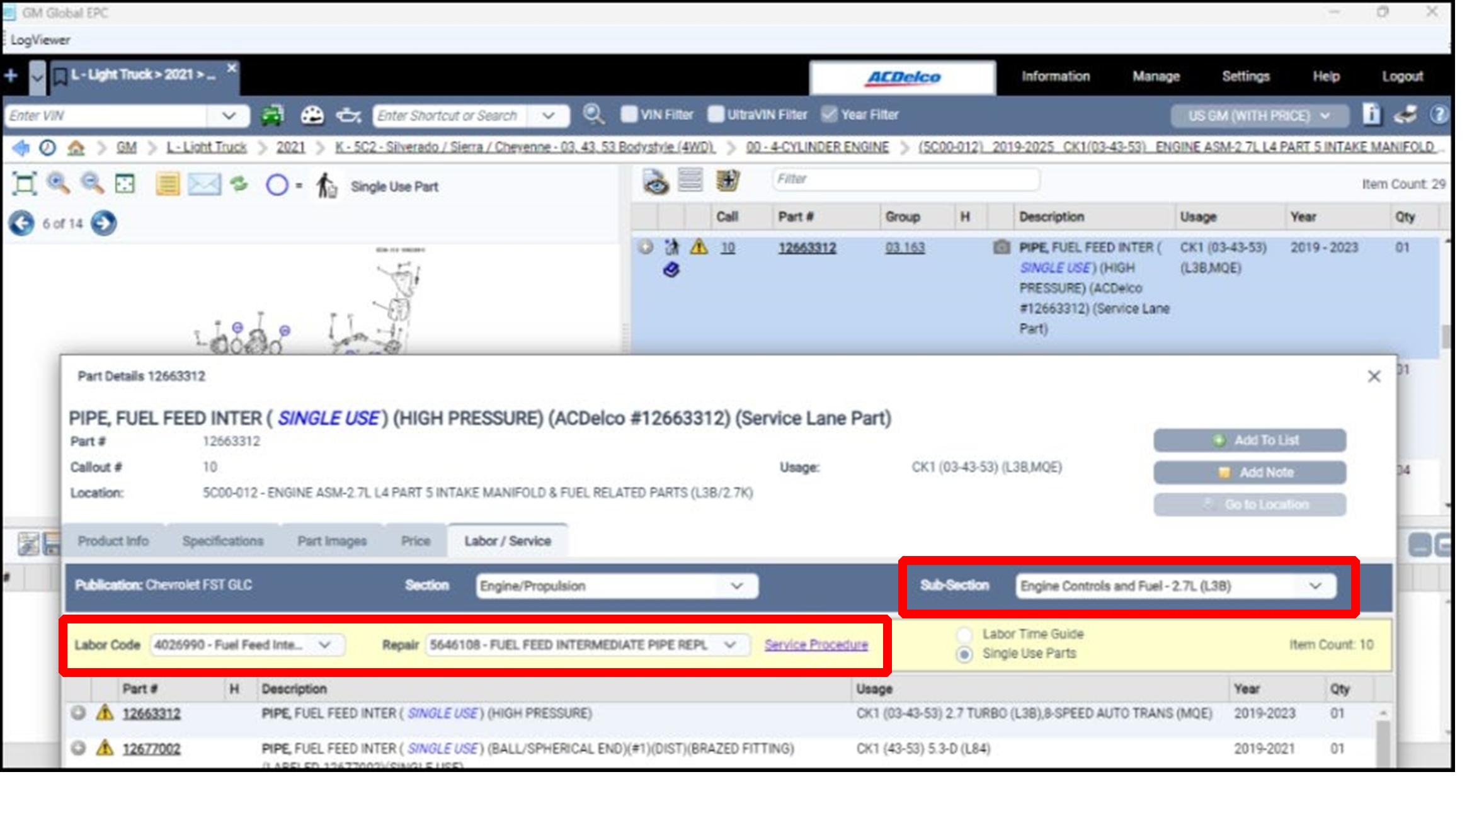1467x818 pixels.
Task: Select the Labor Time Guide radio button
Action: (x=964, y=634)
